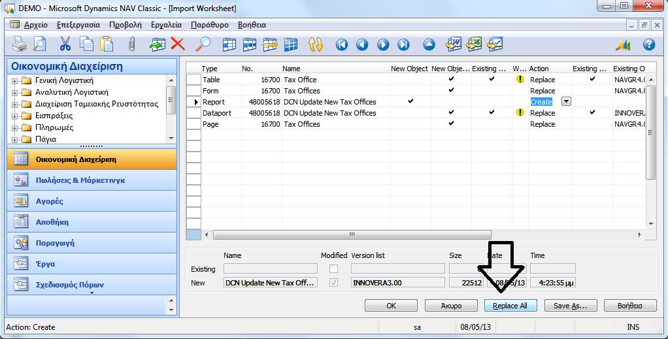Open the Προβολή menu
668x339 pixels.
[125, 25]
